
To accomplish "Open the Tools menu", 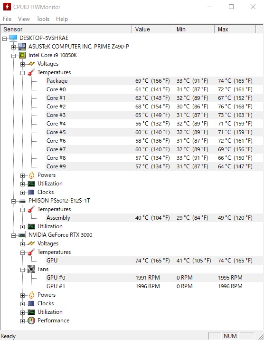I will click(x=43, y=19).
